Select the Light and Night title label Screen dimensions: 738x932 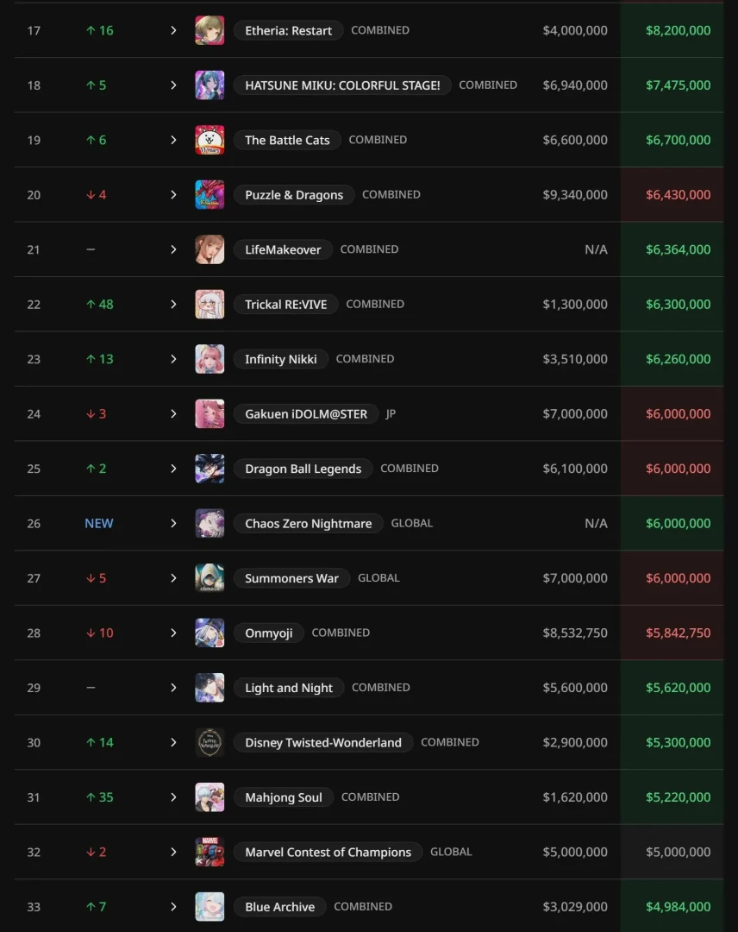288,688
